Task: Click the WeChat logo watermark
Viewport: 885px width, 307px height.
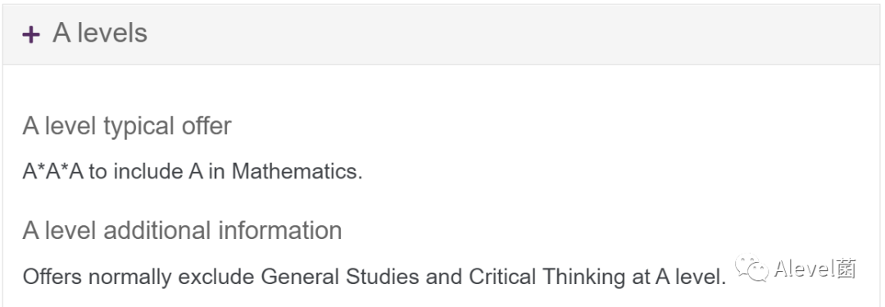Action: 751,269
